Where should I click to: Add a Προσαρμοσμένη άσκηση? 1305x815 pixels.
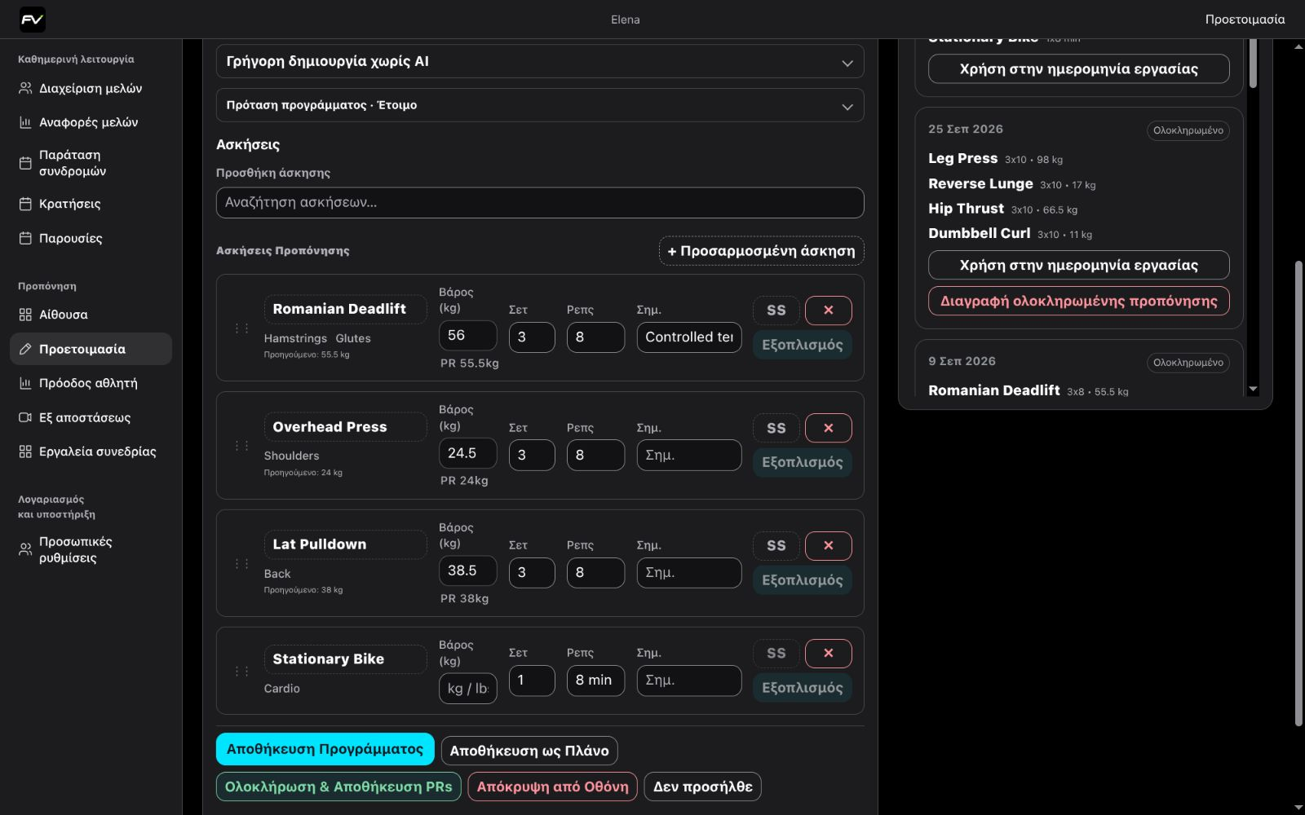tap(762, 251)
